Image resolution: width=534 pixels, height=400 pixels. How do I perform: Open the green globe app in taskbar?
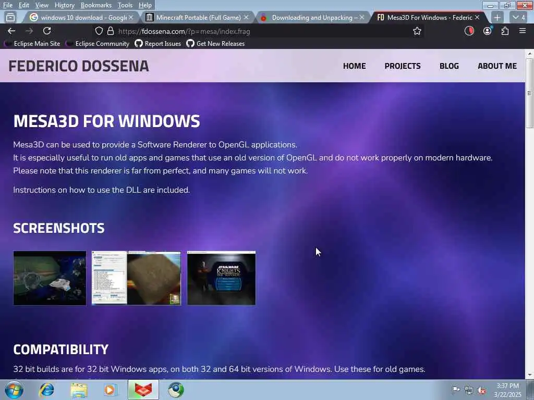[176, 390]
